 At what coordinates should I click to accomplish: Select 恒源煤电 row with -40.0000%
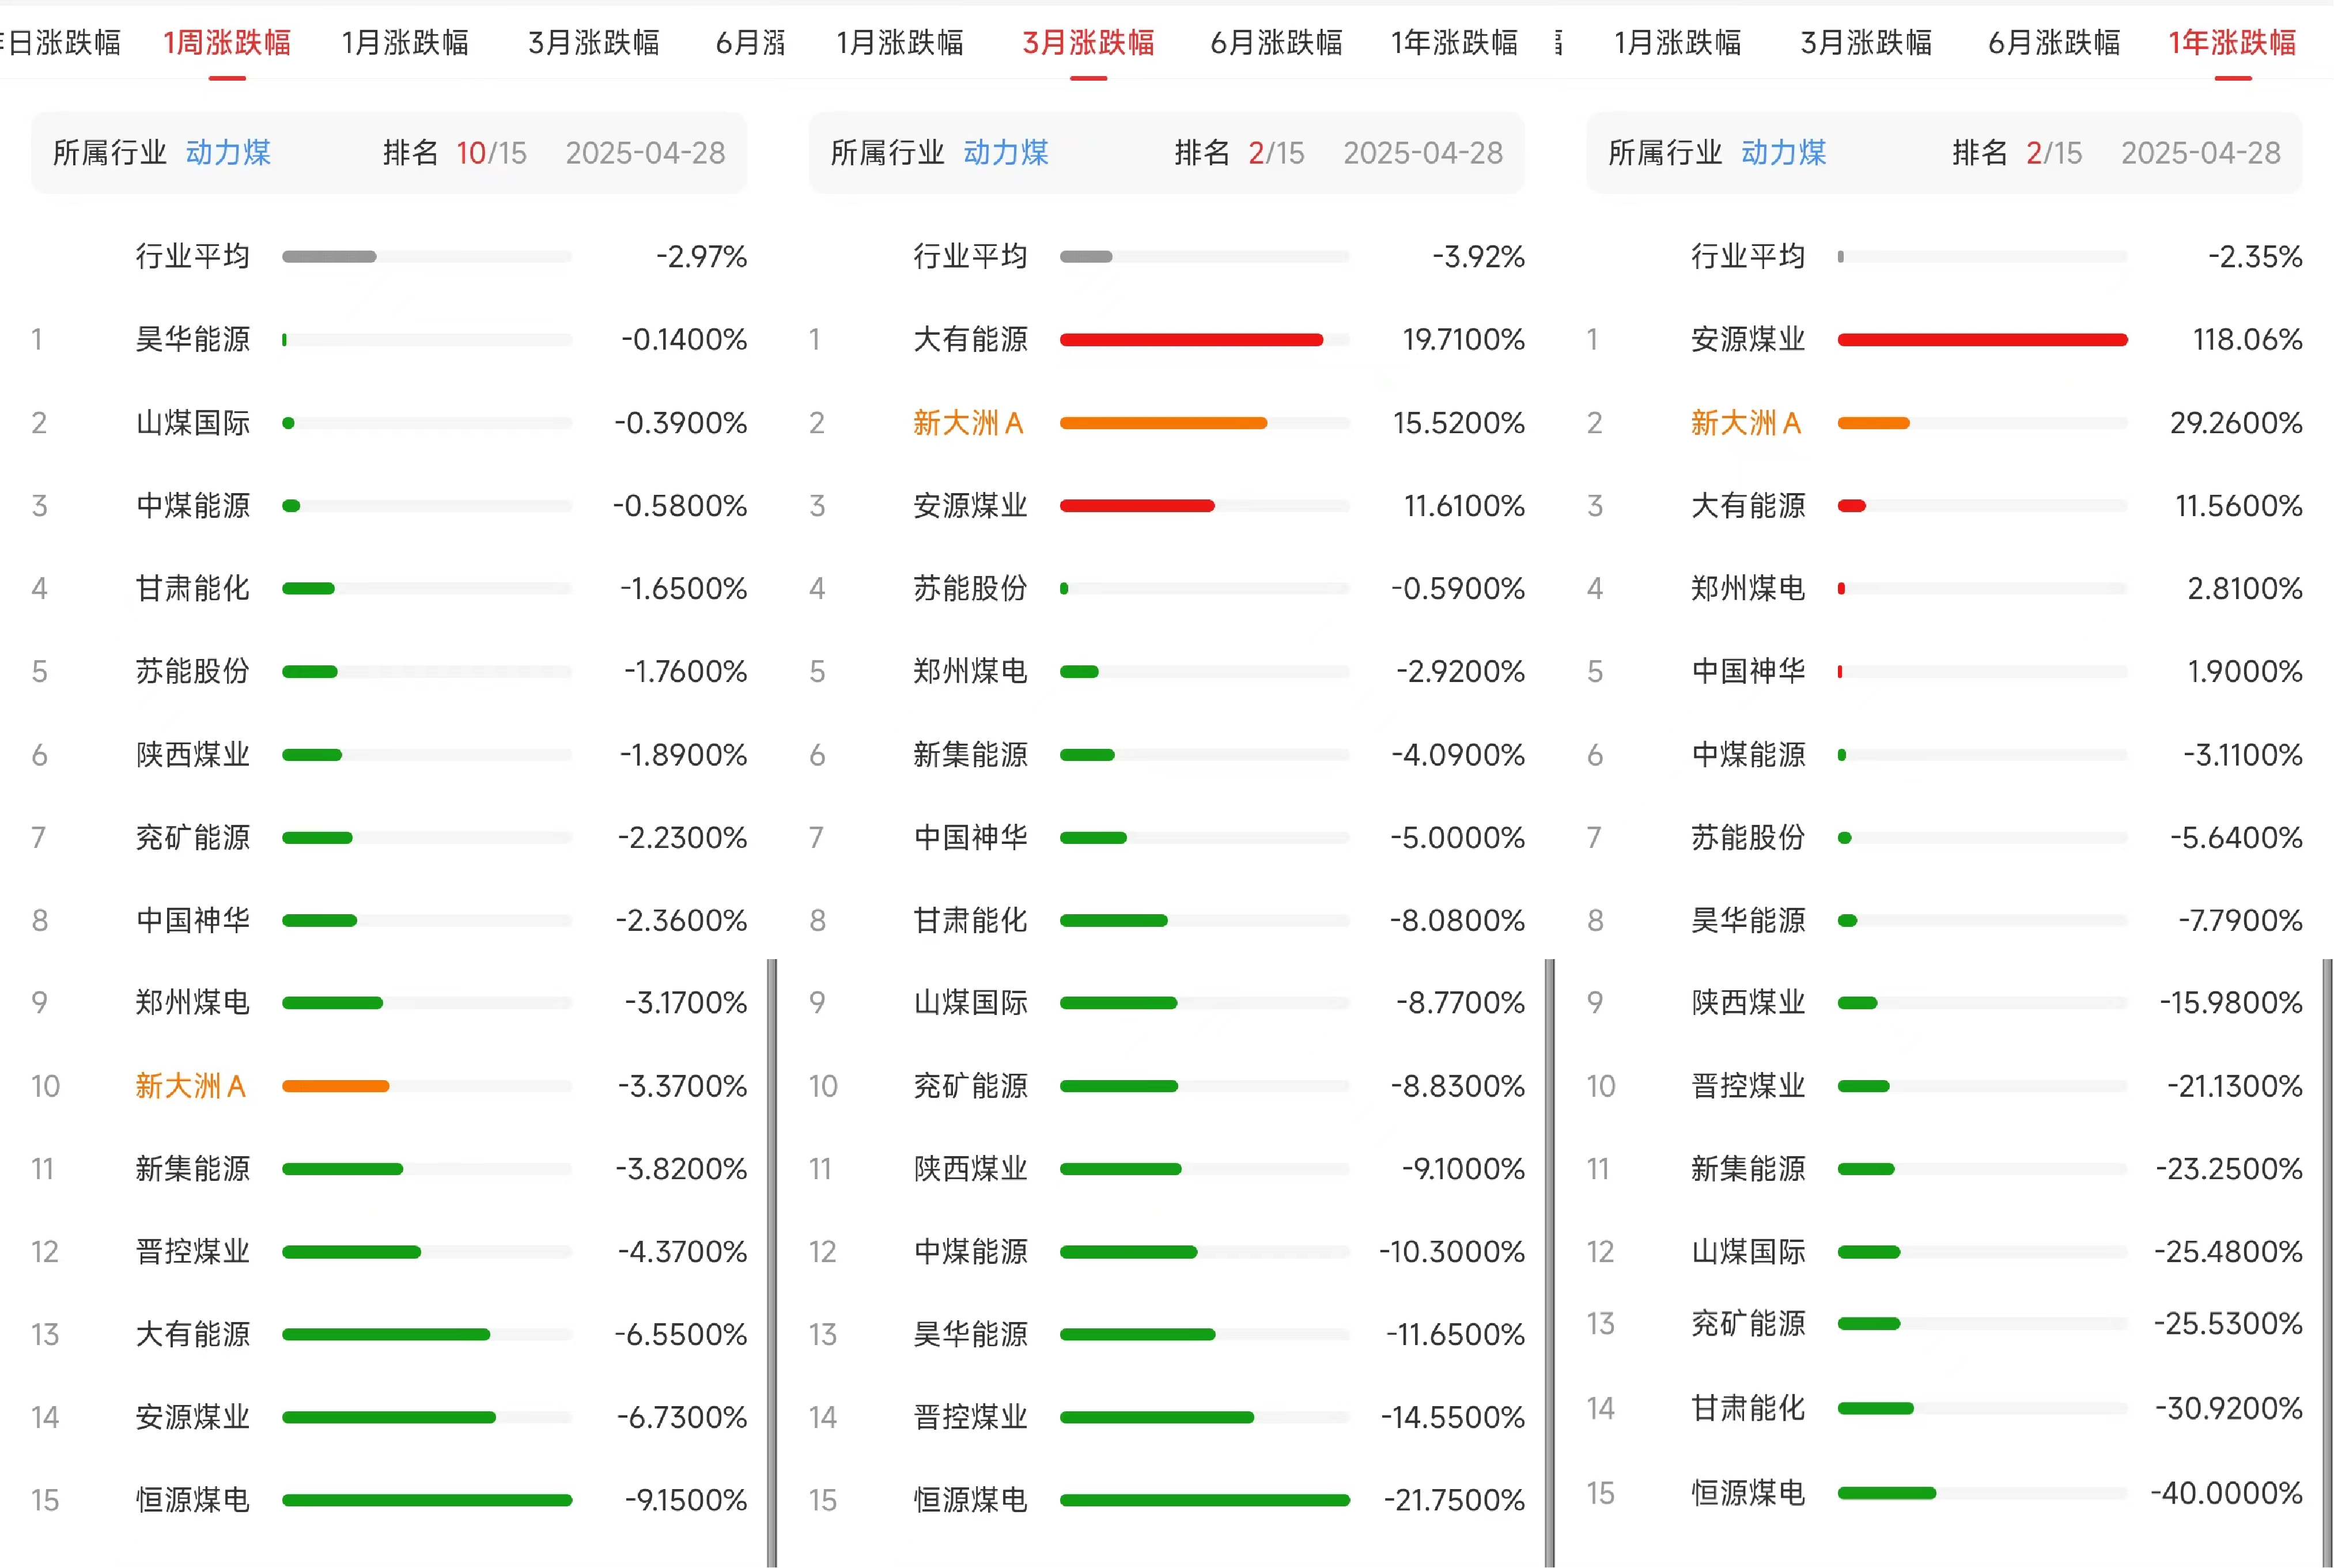(x=1945, y=1493)
